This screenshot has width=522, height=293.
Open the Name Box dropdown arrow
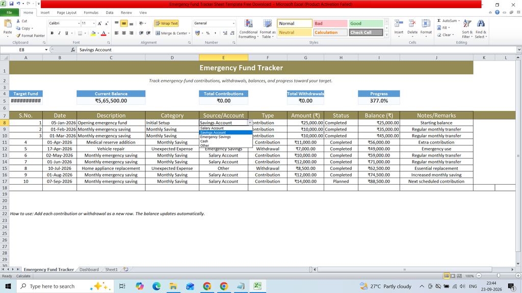(x=46, y=50)
